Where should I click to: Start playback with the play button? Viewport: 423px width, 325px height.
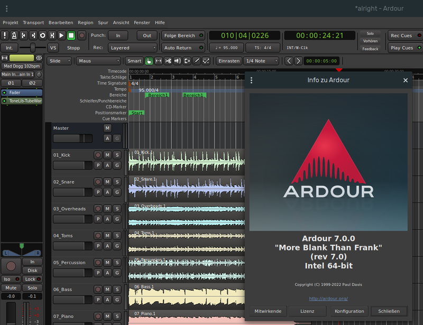(61, 35)
